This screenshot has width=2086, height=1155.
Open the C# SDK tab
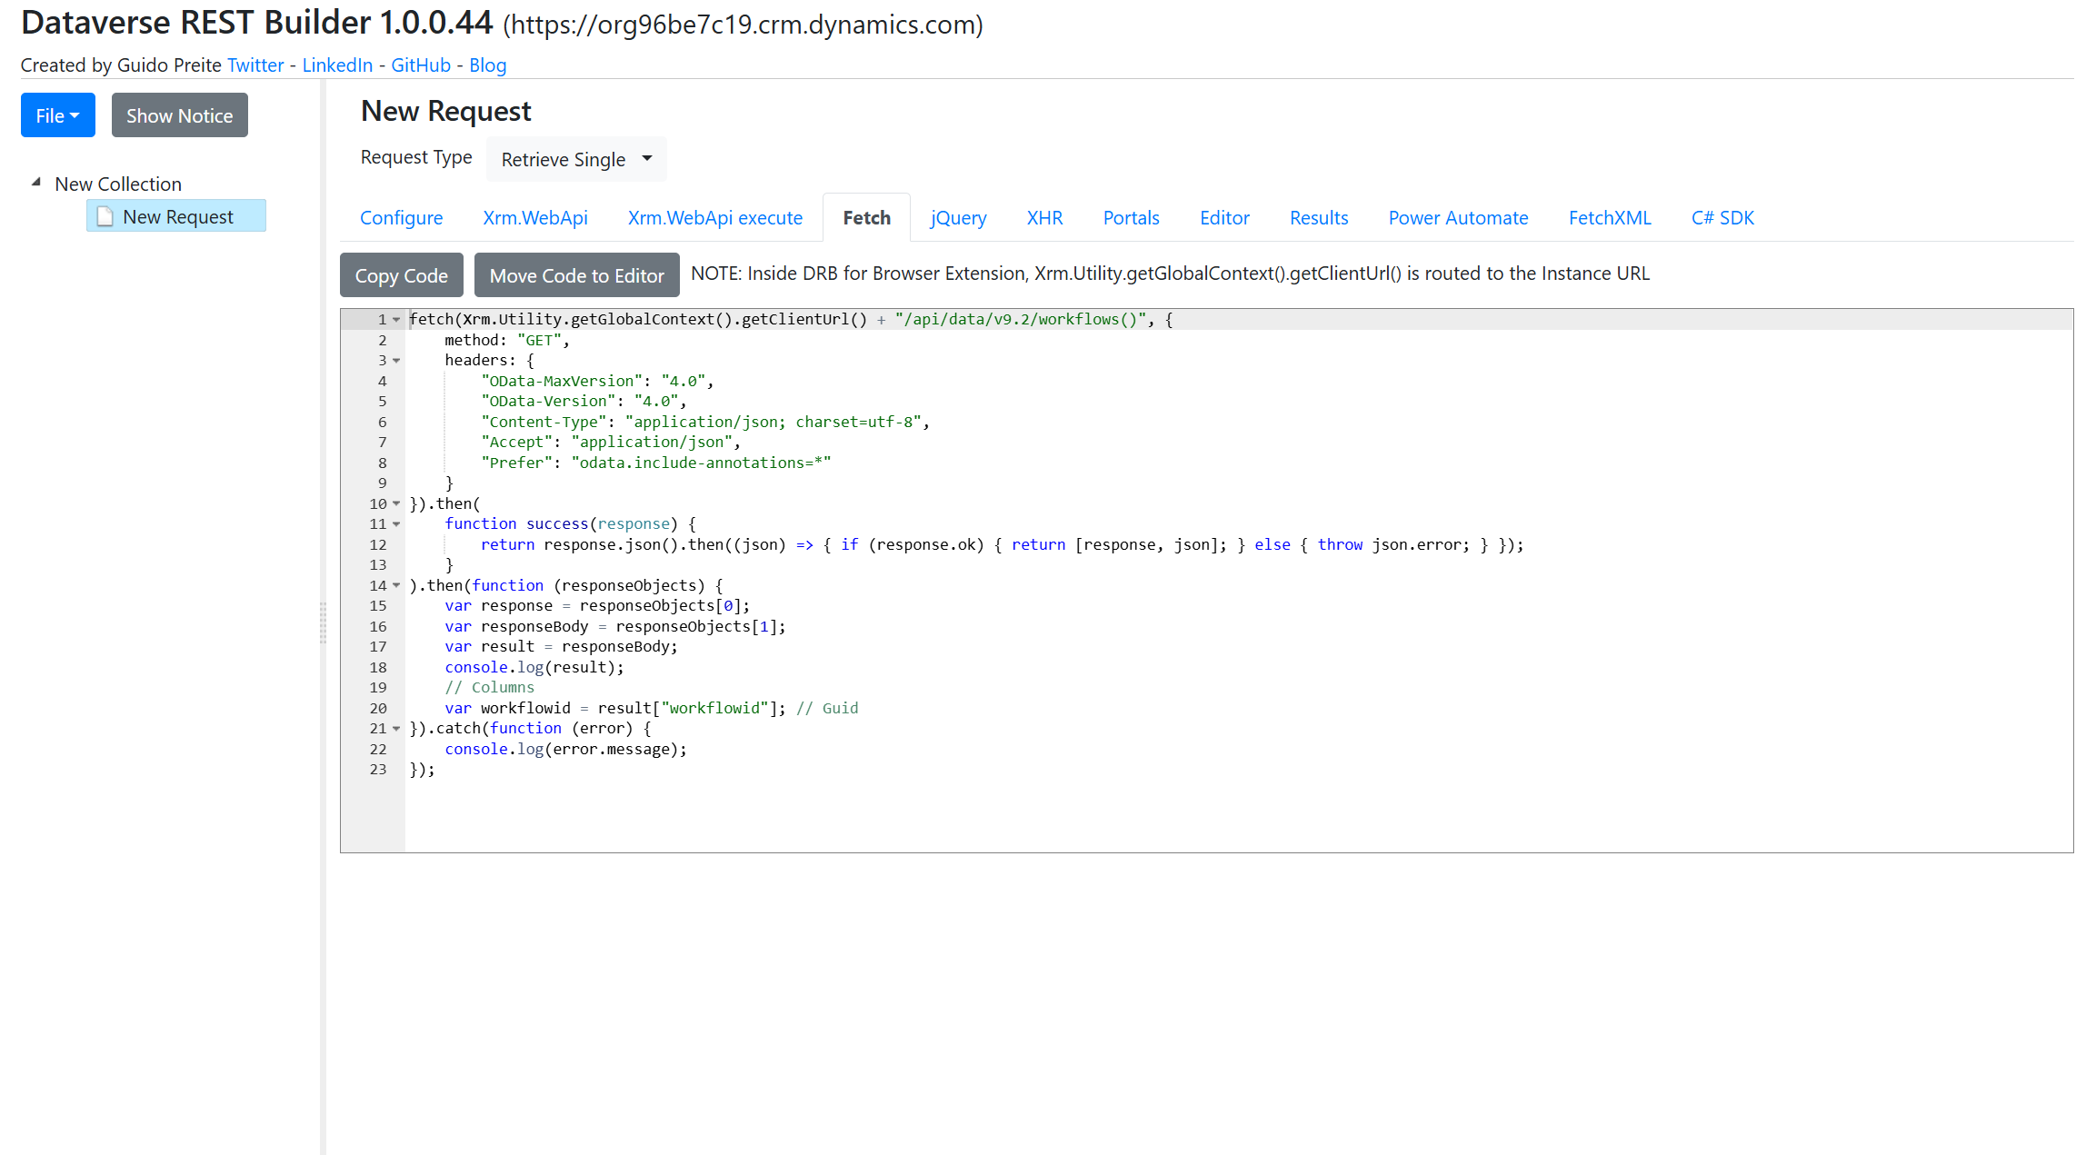[x=1722, y=218]
